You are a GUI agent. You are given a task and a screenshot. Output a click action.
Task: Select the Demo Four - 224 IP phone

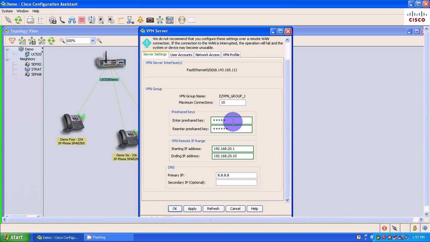(x=73, y=124)
